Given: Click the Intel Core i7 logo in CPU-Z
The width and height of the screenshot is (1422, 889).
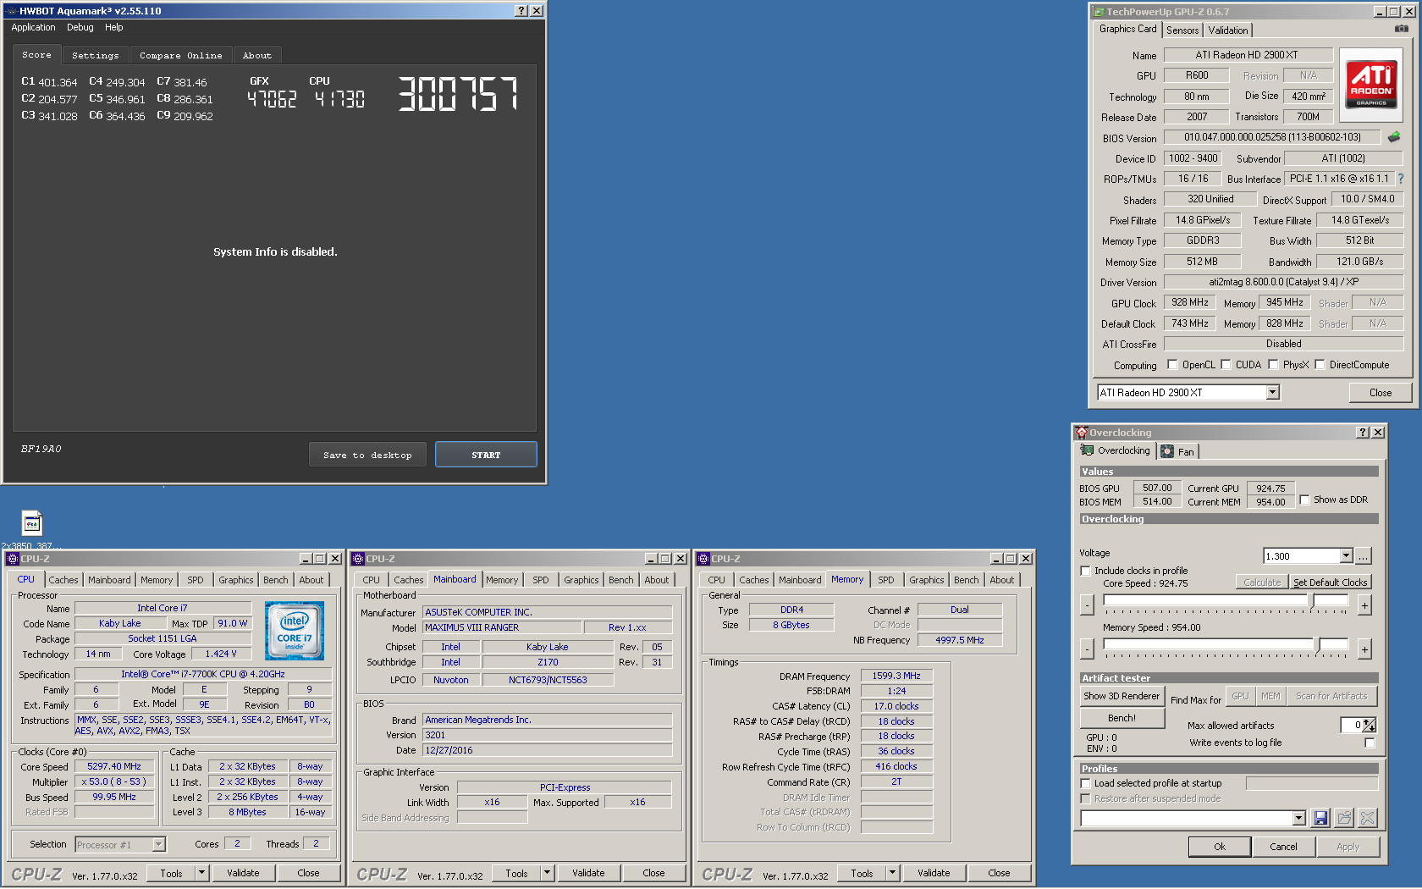Looking at the screenshot, I should 295,631.
